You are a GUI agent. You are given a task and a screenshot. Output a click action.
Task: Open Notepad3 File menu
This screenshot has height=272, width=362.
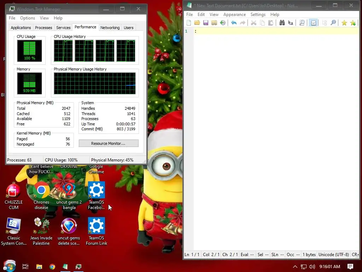189,14
